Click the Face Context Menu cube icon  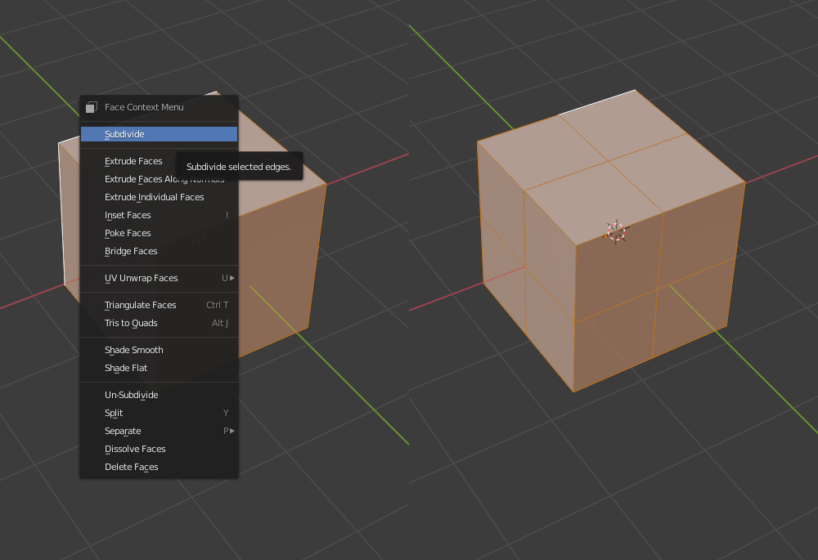[92, 107]
